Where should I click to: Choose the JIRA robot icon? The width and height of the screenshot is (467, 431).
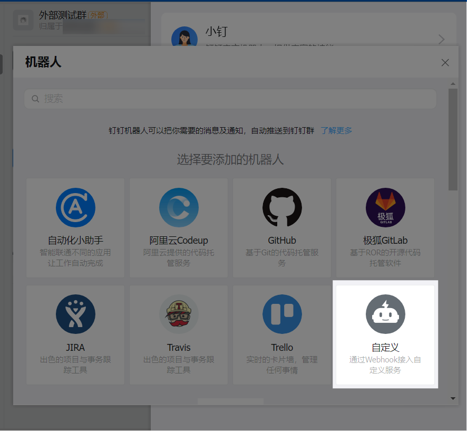click(75, 314)
